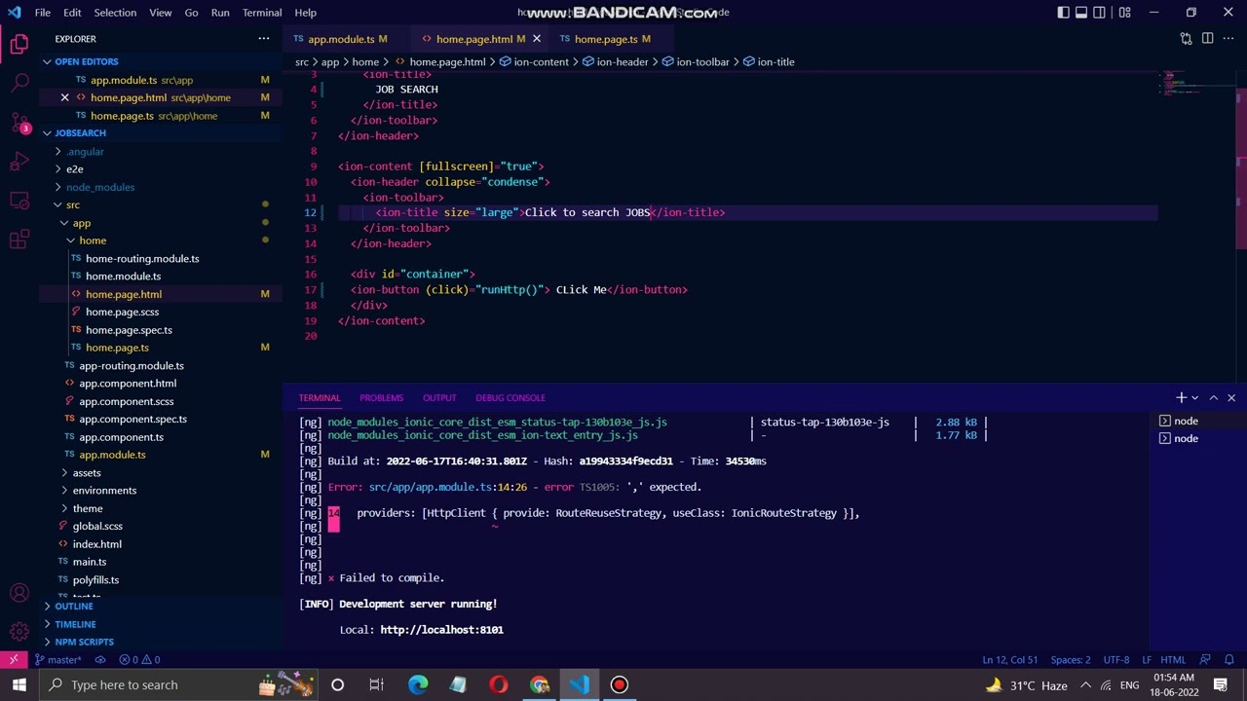Image resolution: width=1247 pixels, height=701 pixels.
Task: Click the Spaces: 2 indentation setting
Action: (x=1071, y=659)
